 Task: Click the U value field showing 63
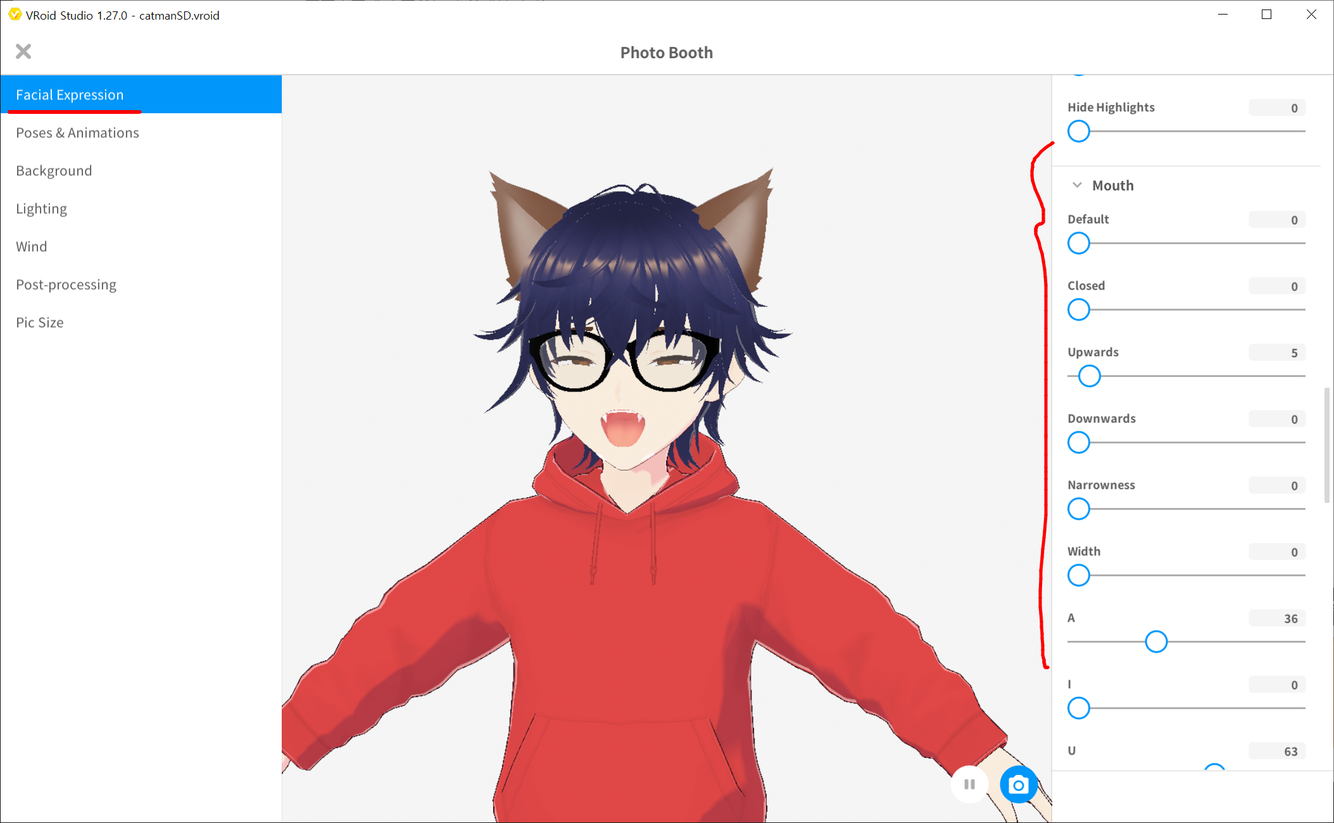pyautogui.click(x=1276, y=752)
